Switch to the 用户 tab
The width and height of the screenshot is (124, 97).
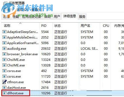[57, 16]
